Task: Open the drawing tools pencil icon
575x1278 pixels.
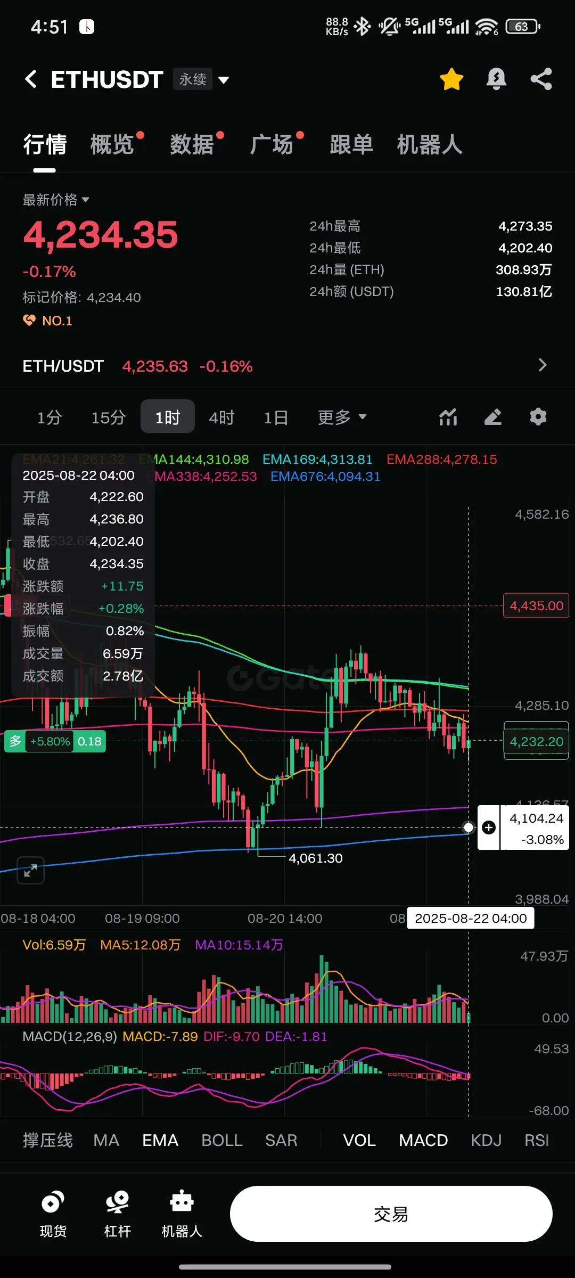Action: click(x=493, y=417)
